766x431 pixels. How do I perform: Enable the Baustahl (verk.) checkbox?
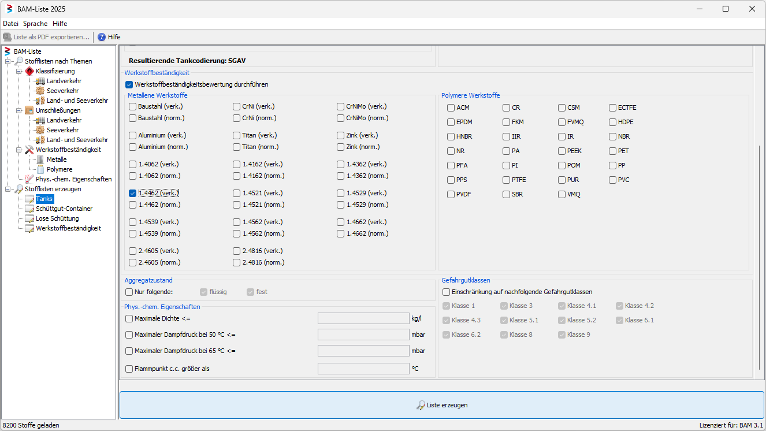[133, 106]
